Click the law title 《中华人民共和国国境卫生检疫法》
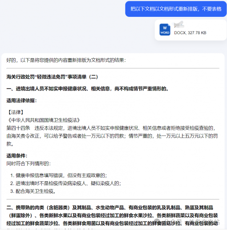 click(44, 120)
